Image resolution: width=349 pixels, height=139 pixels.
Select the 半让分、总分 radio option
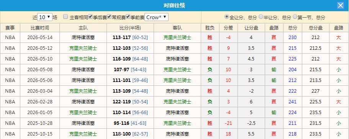(261, 17)
